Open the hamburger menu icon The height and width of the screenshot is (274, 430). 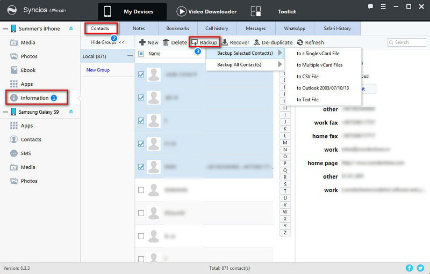coord(383,6)
